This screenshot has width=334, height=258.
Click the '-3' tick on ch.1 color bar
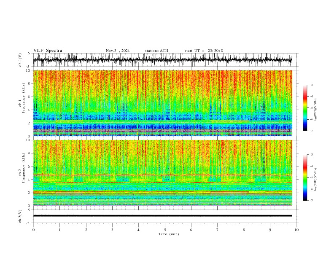click(x=311, y=85)
